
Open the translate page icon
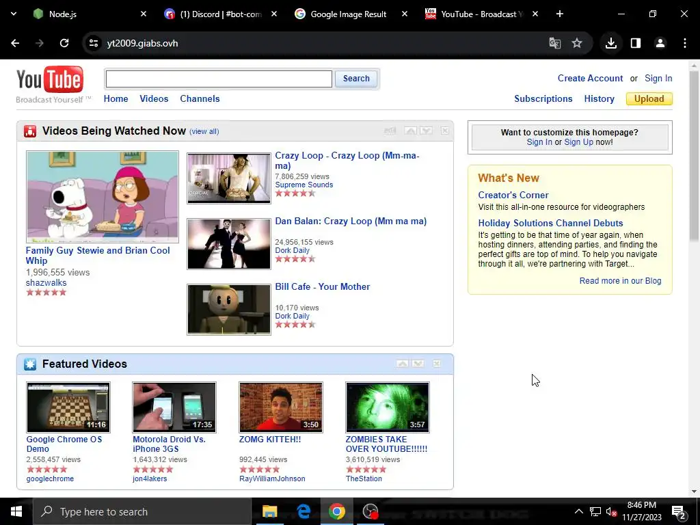point(555,43)
